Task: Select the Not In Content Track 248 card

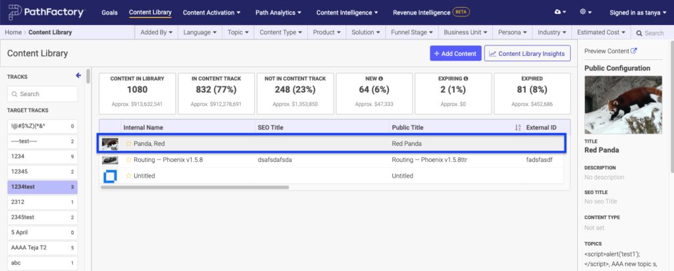Action: click(296, 93)
